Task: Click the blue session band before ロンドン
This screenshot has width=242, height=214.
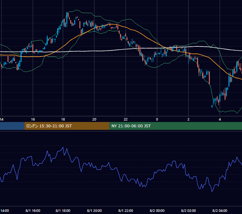Action: pyautogui.click(x=12, y=126)
